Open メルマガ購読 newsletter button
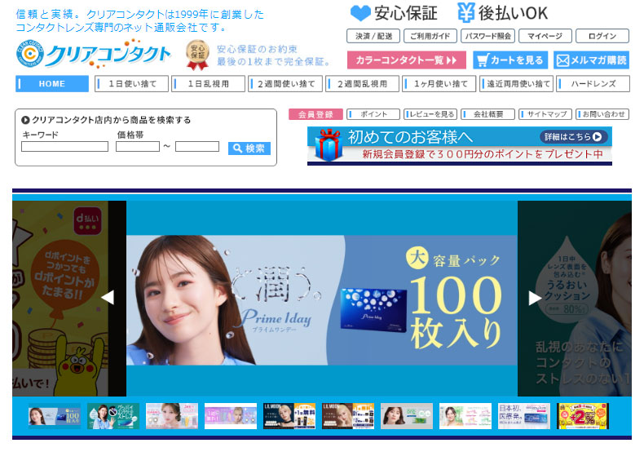The width and height of the screenshot is (644, 452). [x=592, y=60]
